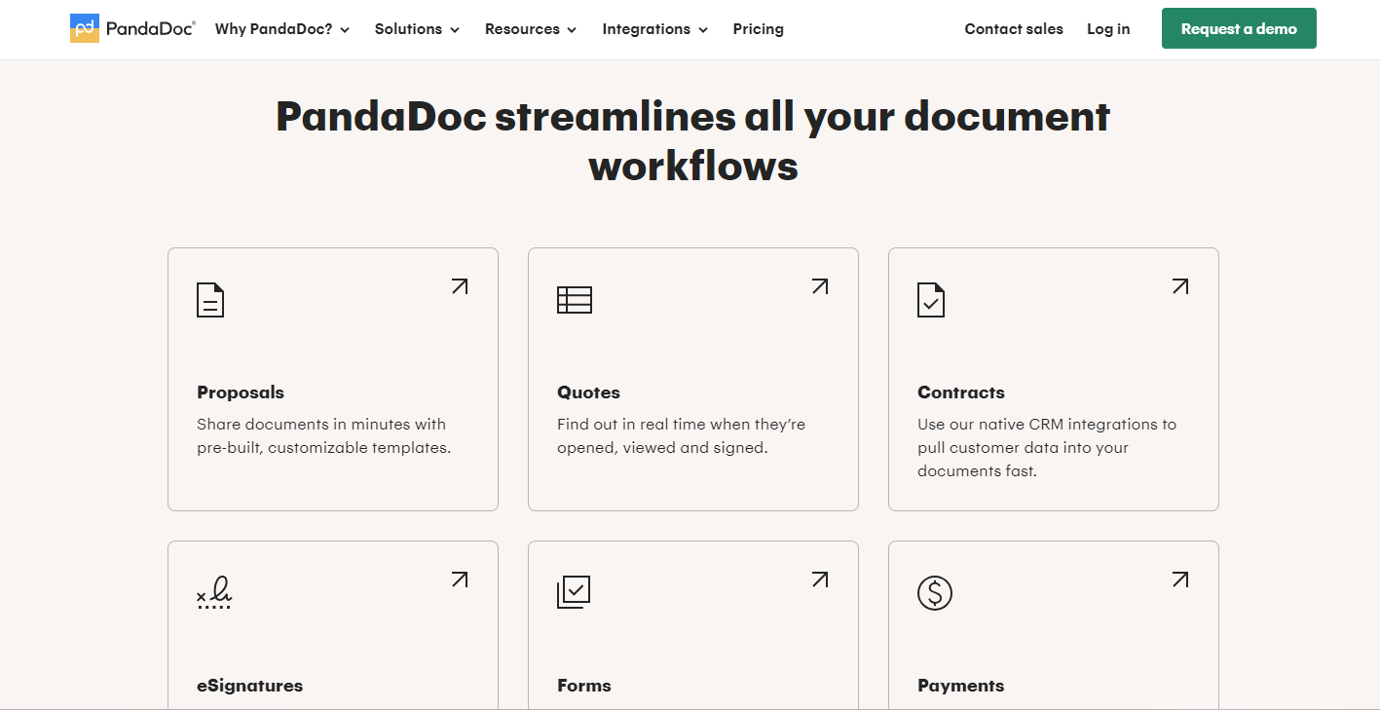Open the Forms card arrow icon
1380x710 pixels.
pos(820,579)
